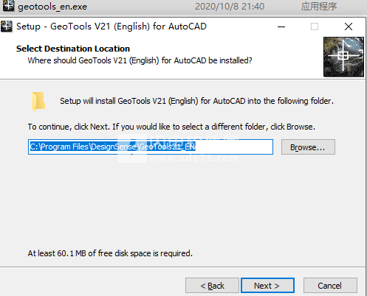Continue installation with Next >
The width and height of the screenshot is (367, 296).
pos(267,286)
